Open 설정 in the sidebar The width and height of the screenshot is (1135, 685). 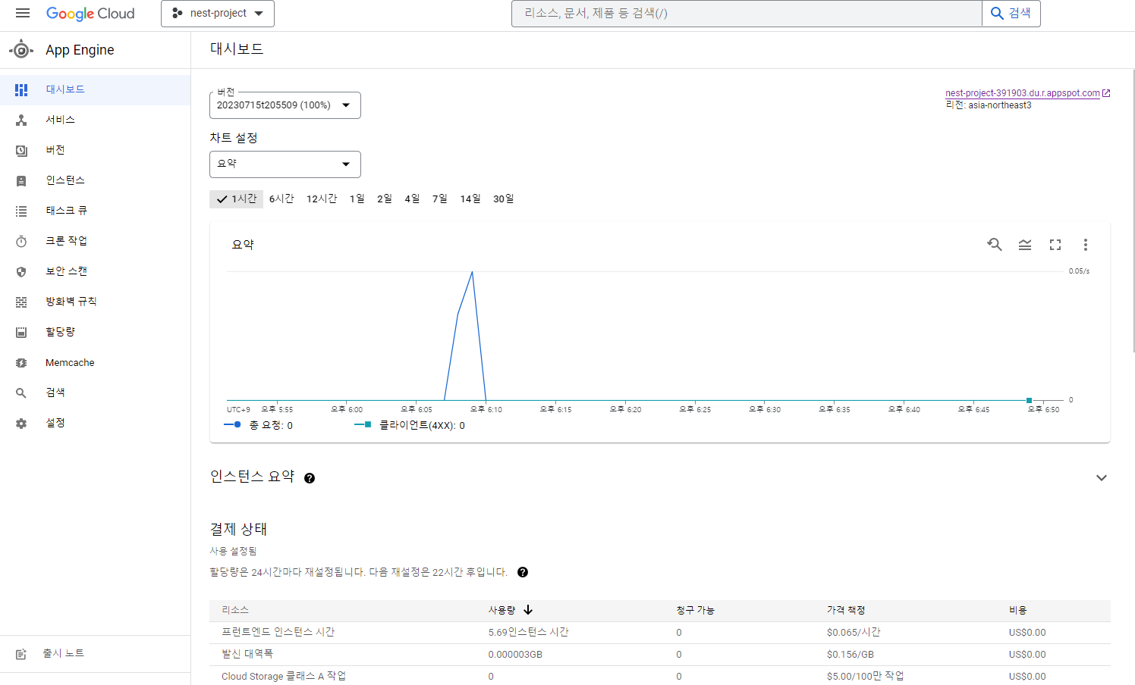click(95, 423)
